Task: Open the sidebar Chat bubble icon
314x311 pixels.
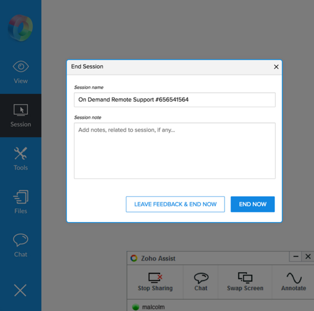Action: click(21, 240)
